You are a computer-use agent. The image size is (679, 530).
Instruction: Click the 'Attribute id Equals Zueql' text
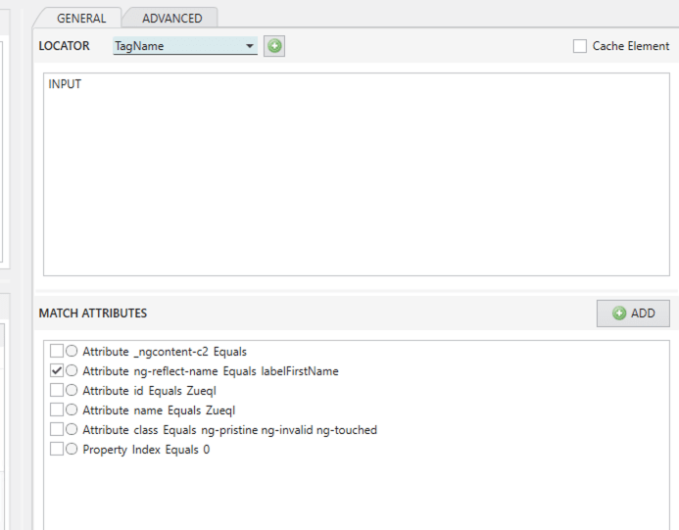[149, 391]
